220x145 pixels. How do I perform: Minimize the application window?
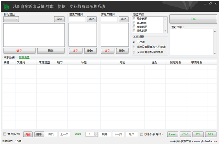point(205,4)
